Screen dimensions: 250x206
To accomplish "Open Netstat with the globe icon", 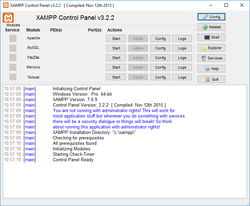I will [x=211, y=27].
